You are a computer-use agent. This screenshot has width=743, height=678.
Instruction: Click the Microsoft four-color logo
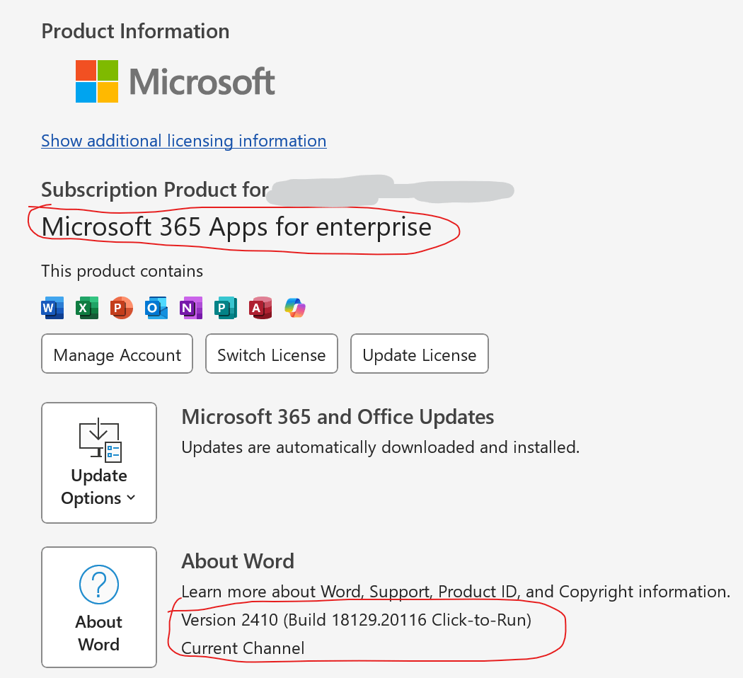[97, 81]
